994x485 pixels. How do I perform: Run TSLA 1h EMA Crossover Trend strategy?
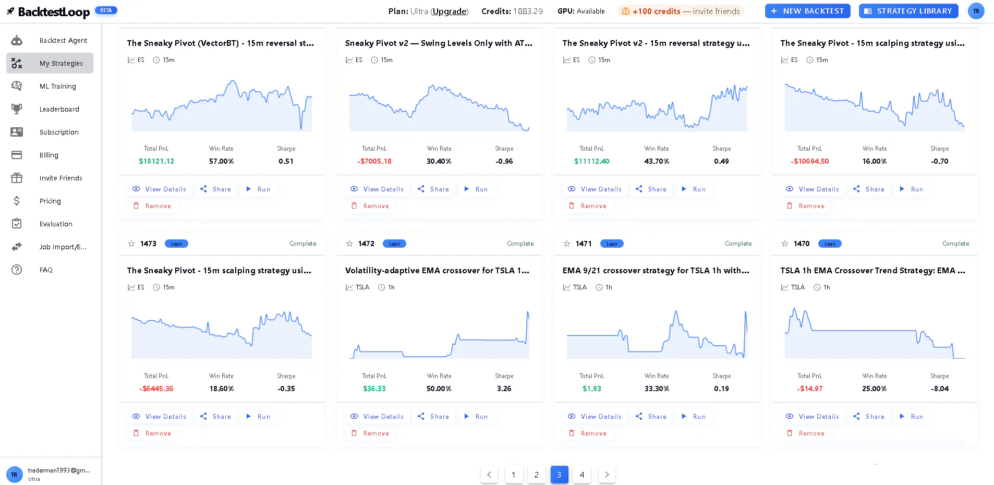(912, 417)
